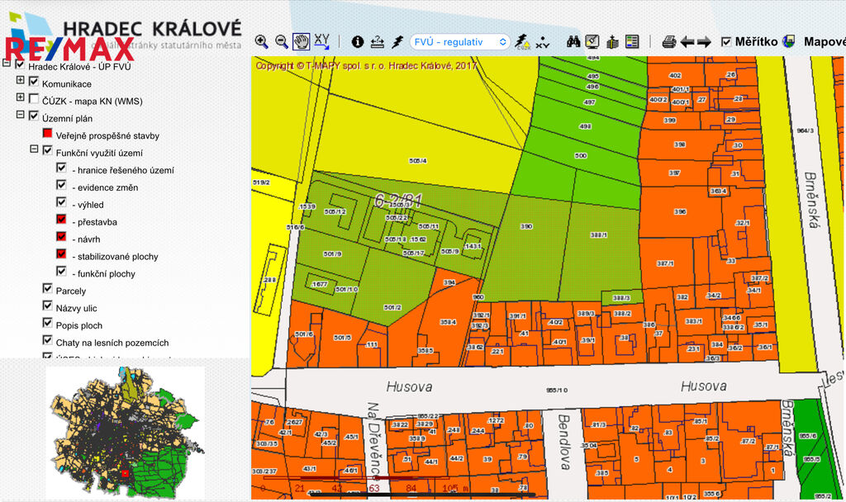Click the printer icon to print map
846x502 pixels.
tap(669, 41)
